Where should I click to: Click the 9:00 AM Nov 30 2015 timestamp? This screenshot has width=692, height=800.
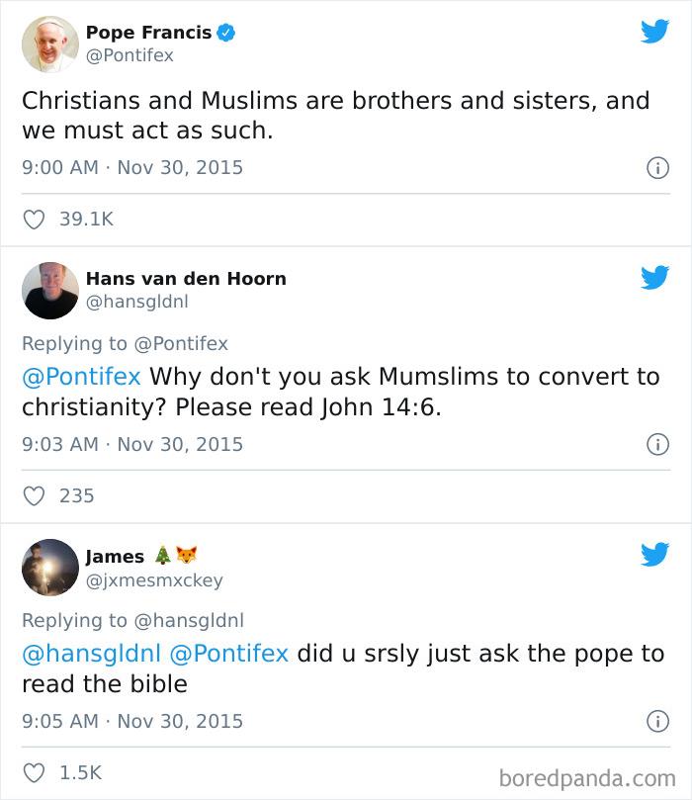(x=133, y=165)
